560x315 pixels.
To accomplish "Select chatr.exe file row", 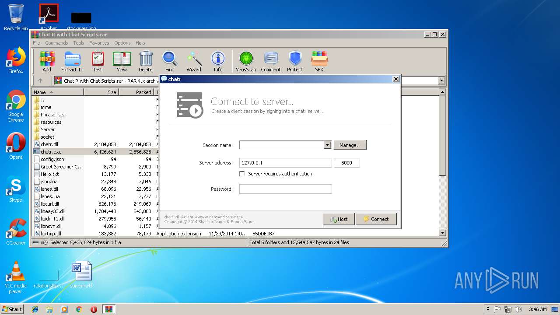I will (x=94, y=152).
